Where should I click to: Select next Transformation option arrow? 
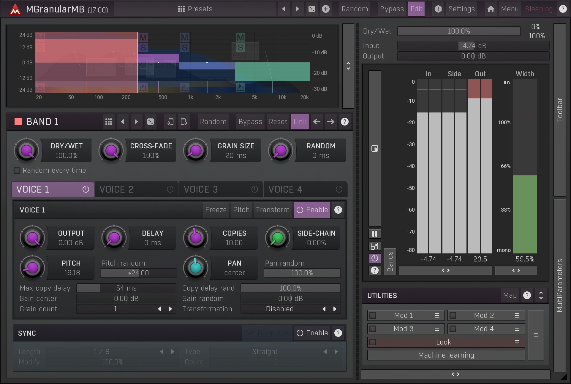point(335,309)
